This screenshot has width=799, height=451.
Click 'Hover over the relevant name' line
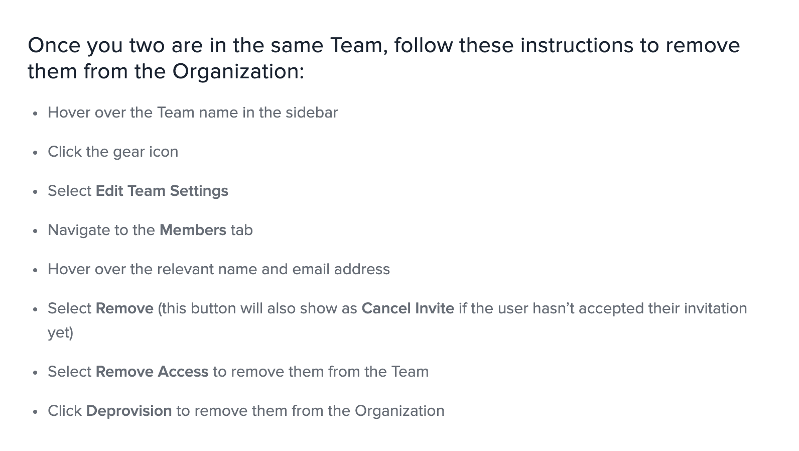coord(219,269)
